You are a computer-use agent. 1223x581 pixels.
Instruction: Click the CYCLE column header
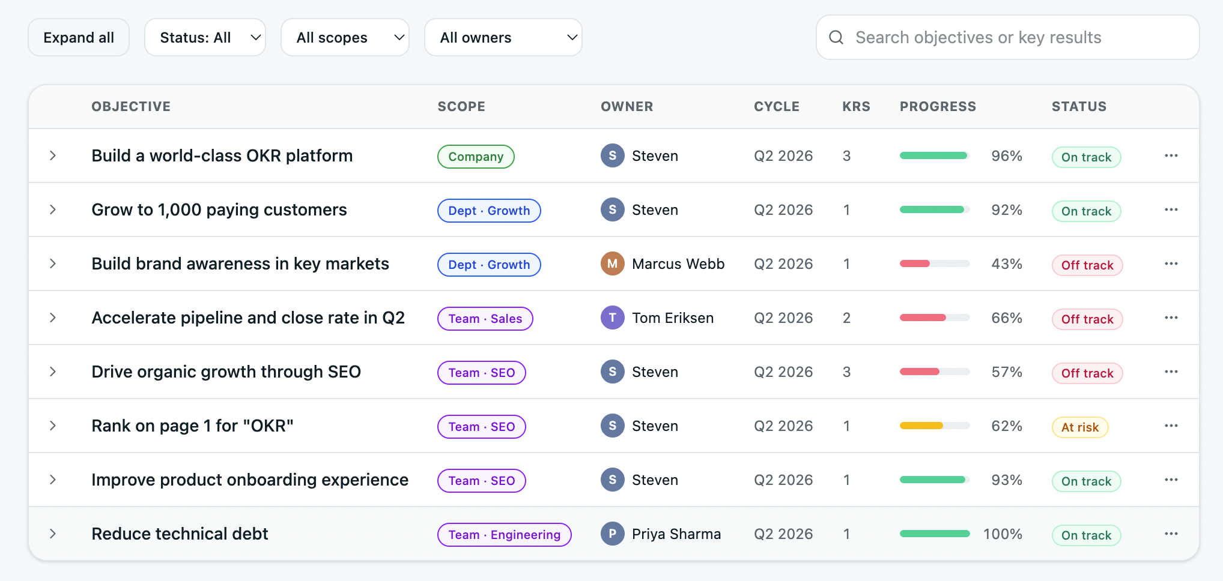click(777, 106)
